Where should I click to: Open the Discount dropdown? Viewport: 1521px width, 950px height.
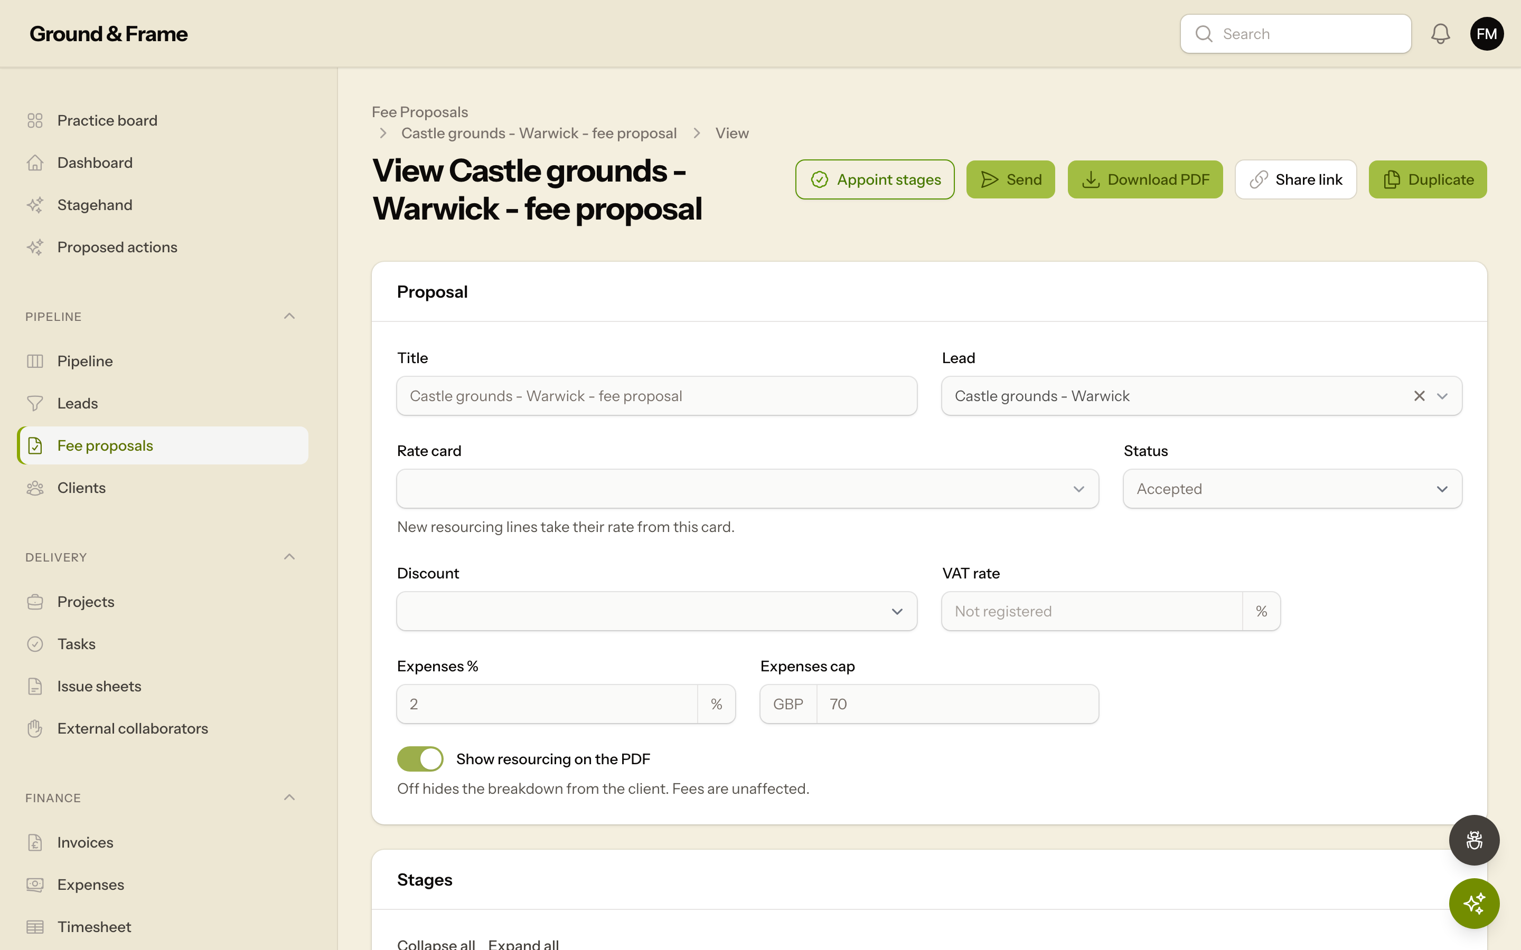point(657,611)
